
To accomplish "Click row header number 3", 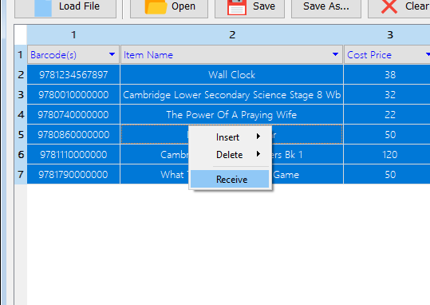I will 21,95.
